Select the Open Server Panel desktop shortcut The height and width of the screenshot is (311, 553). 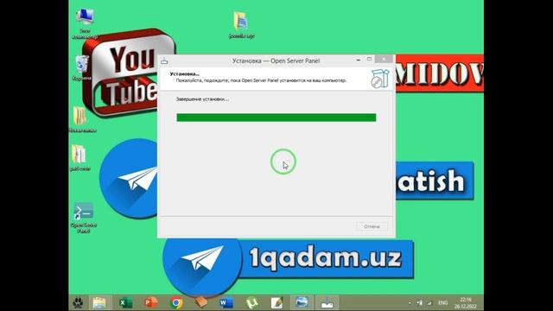click(84, 218)
